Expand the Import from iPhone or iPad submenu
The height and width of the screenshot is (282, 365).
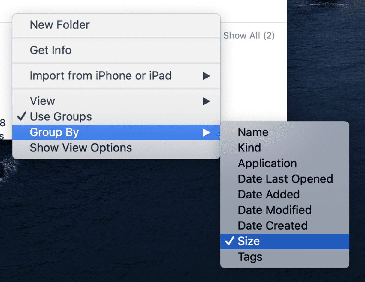point(100,76)
